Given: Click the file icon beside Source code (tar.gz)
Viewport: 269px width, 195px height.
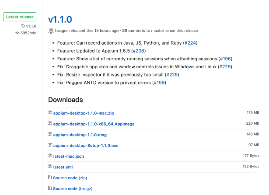Looking at the screenshot, I should click(50, 188).
